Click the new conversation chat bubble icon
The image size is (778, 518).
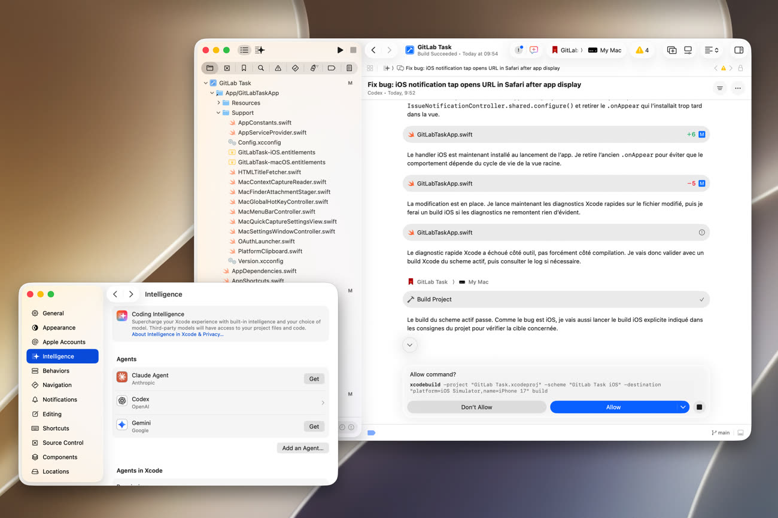click(x=534, y=50)
